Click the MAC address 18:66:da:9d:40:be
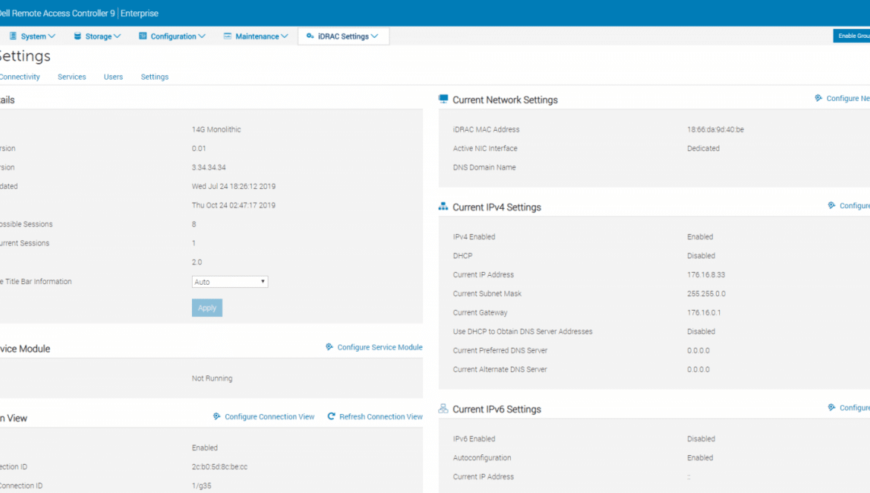Screen dimensions: 870x493 715,129
